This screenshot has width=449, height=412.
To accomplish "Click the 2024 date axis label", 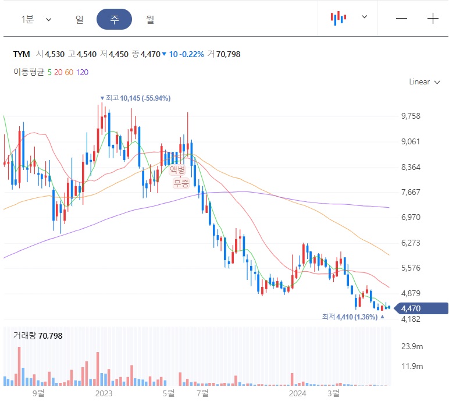I will pyautogui.click(x=297, y=393).
